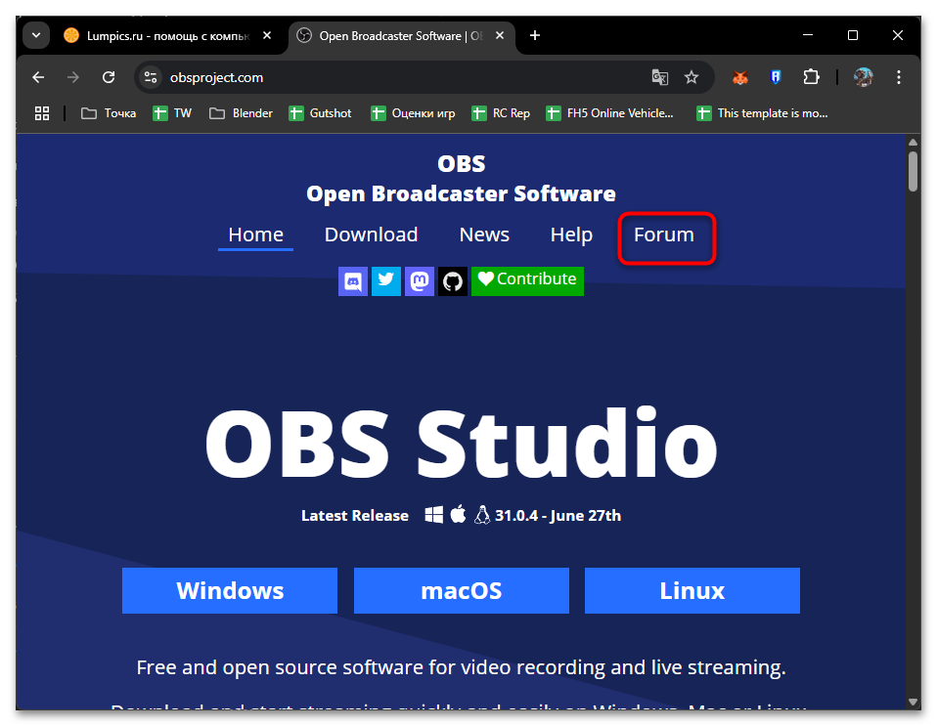Image resolution: width=937 pixels, height=726 pixels.
Task: Click the Contribute button
Action: pyautogui.click(x=527, y=281)
